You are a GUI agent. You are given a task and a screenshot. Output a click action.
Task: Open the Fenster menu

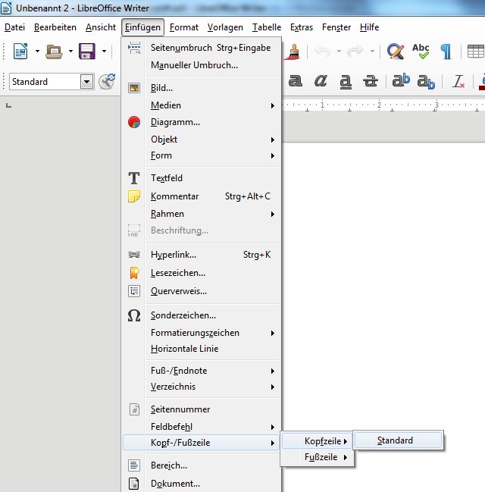[x=336, y=27]
